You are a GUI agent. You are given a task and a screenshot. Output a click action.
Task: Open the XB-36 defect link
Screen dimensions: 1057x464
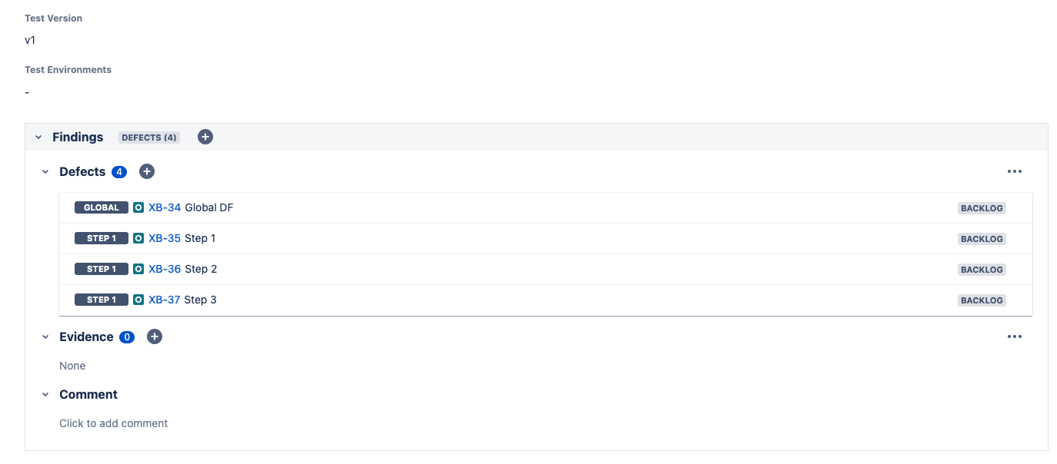click(x=165, y=269)
